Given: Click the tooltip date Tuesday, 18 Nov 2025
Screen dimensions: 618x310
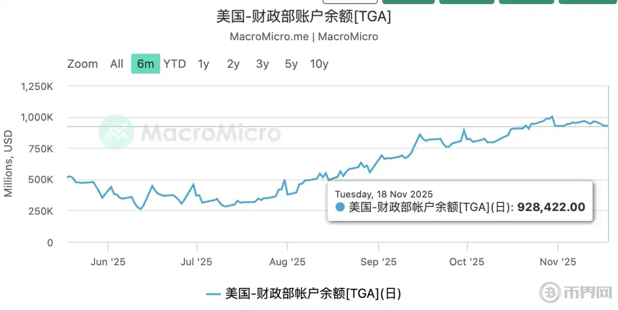Looking at the screenshot, I should pos(384,194).
